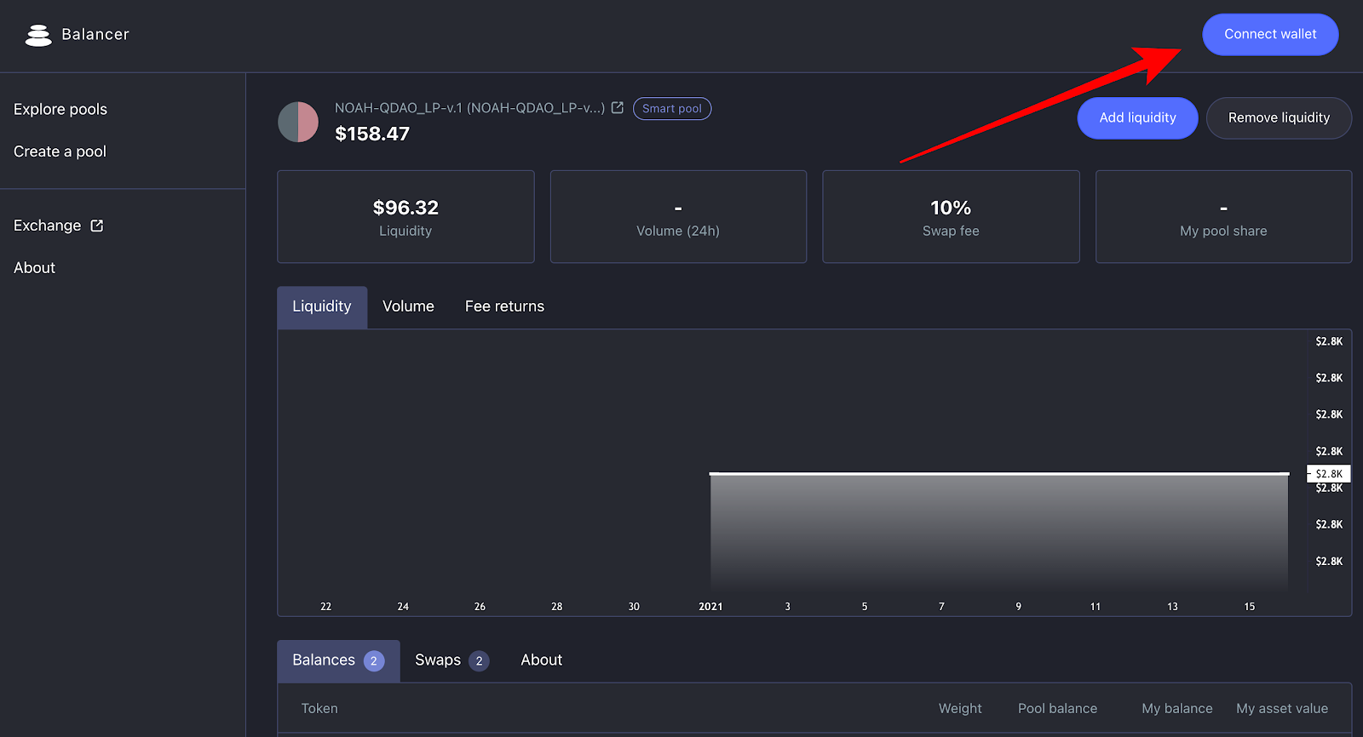Click the 10% Swap fee card
This screenshot has width=1363, height=737.
(x=951, y=217)
